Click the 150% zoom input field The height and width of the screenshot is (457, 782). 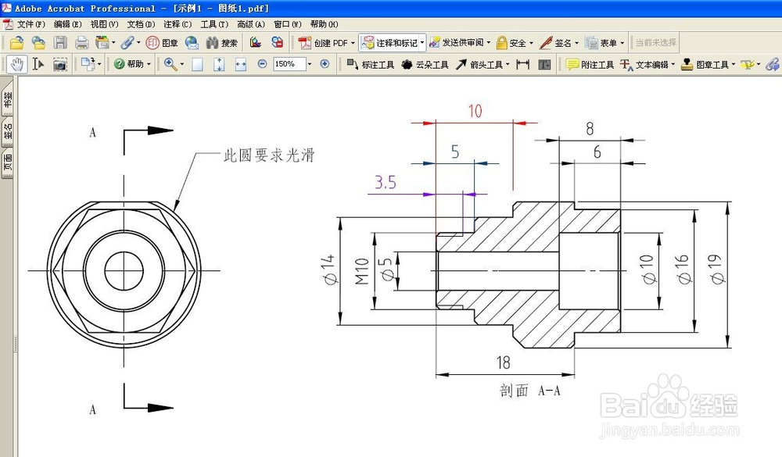289,64
